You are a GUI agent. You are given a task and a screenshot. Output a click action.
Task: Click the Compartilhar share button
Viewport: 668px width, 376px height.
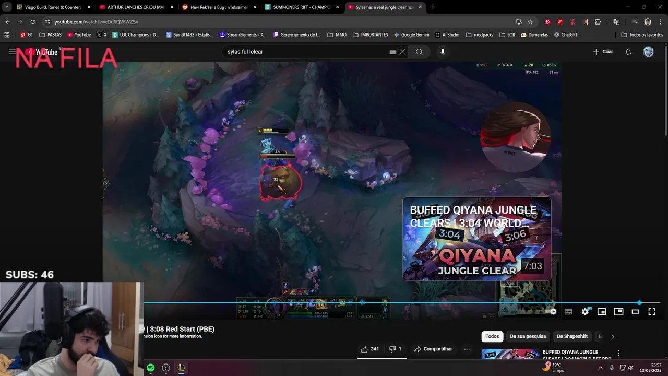[x=433, y=349]
